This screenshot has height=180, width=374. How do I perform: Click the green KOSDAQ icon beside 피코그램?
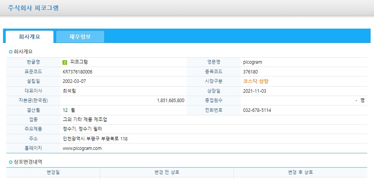[65, 63]
